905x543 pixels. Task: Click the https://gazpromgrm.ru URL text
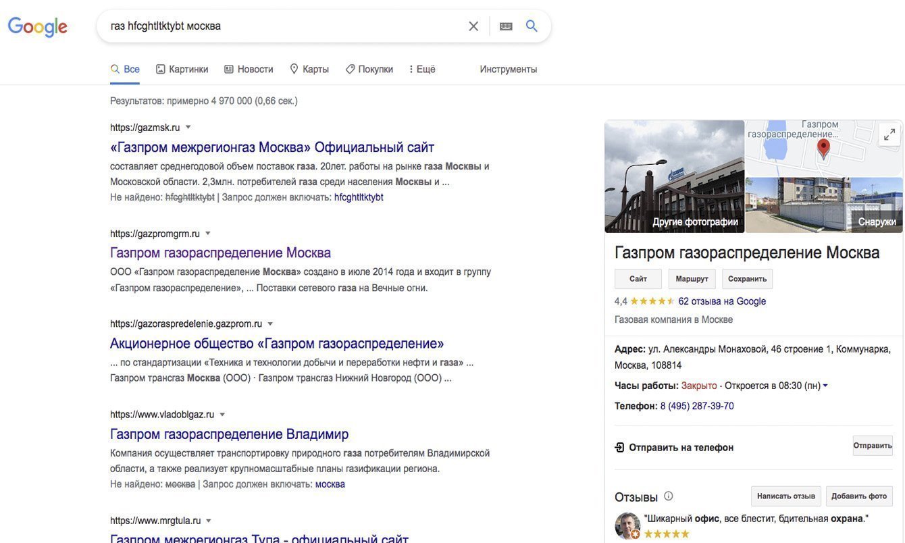point(155,234)
